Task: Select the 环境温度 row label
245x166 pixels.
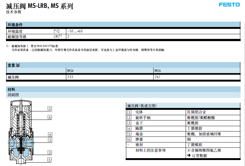Action: pos(15,31)
